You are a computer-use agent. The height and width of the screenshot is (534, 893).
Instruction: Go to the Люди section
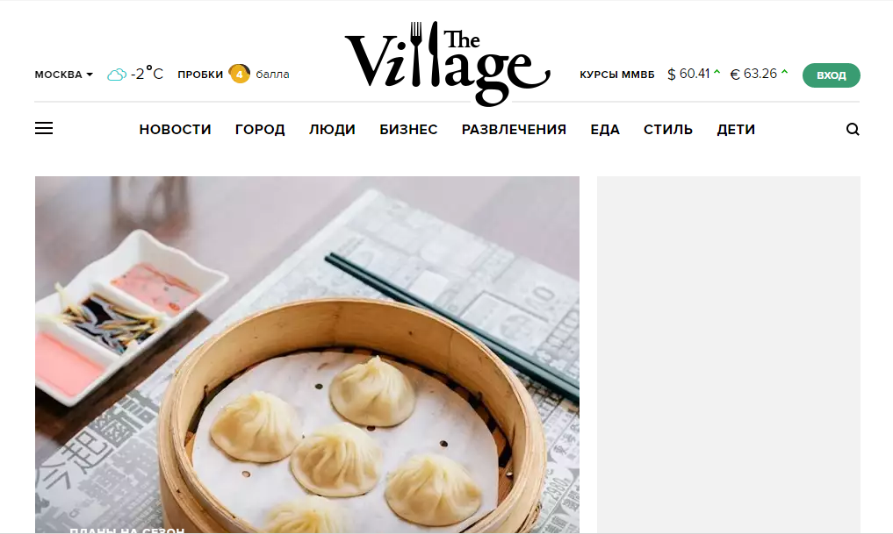[x=332, y=130]
